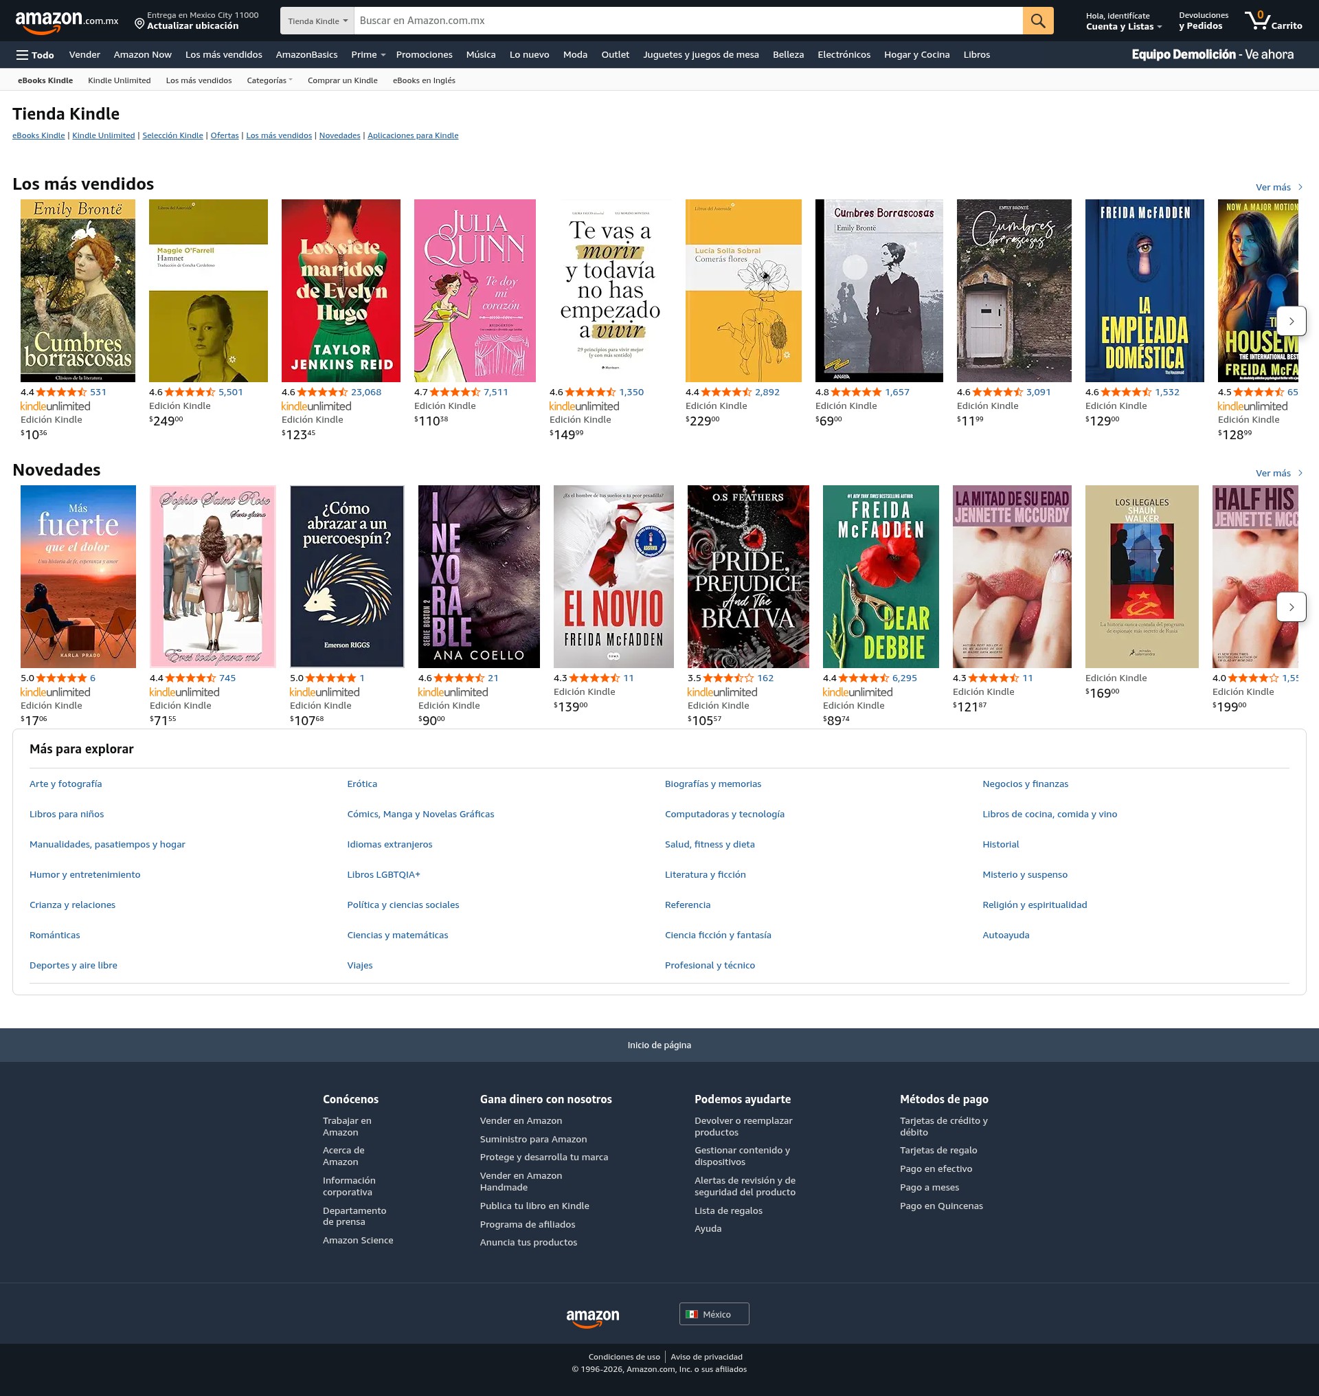1319x1396 pixels.
Task: Open Los ilegales book cover
Action: (x=1142, y=576)
